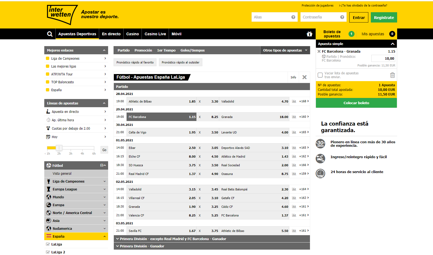Open Otros tipos de apuestas dropdown
The height and width of the screenshot is (255, 433).
click(285, 50)
